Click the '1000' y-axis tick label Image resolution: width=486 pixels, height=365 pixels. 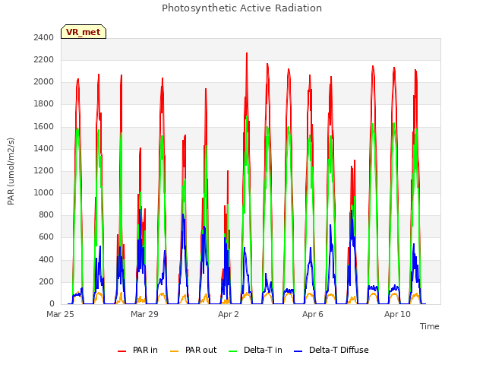pyautogui.click(x=44, y=192)
